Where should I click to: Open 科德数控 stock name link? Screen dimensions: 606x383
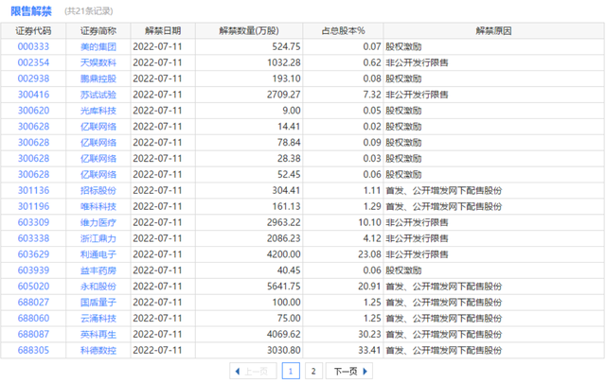pos(98,350)
